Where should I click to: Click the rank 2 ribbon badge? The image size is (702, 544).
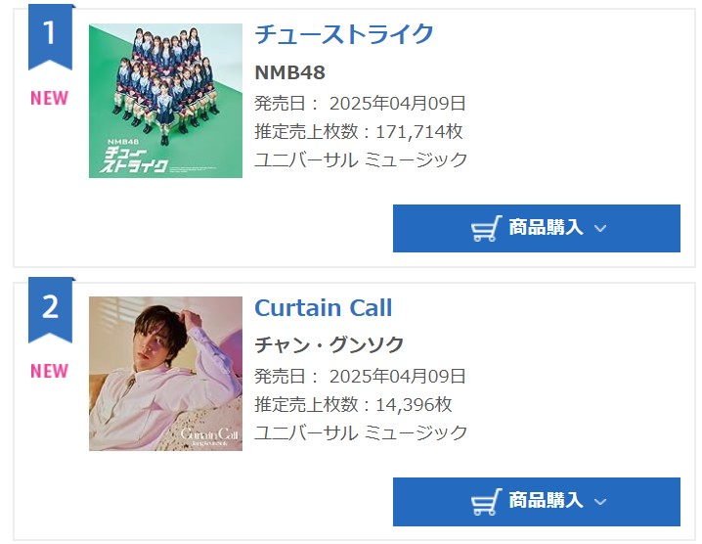pyautogui.click(x=50, y=308)
